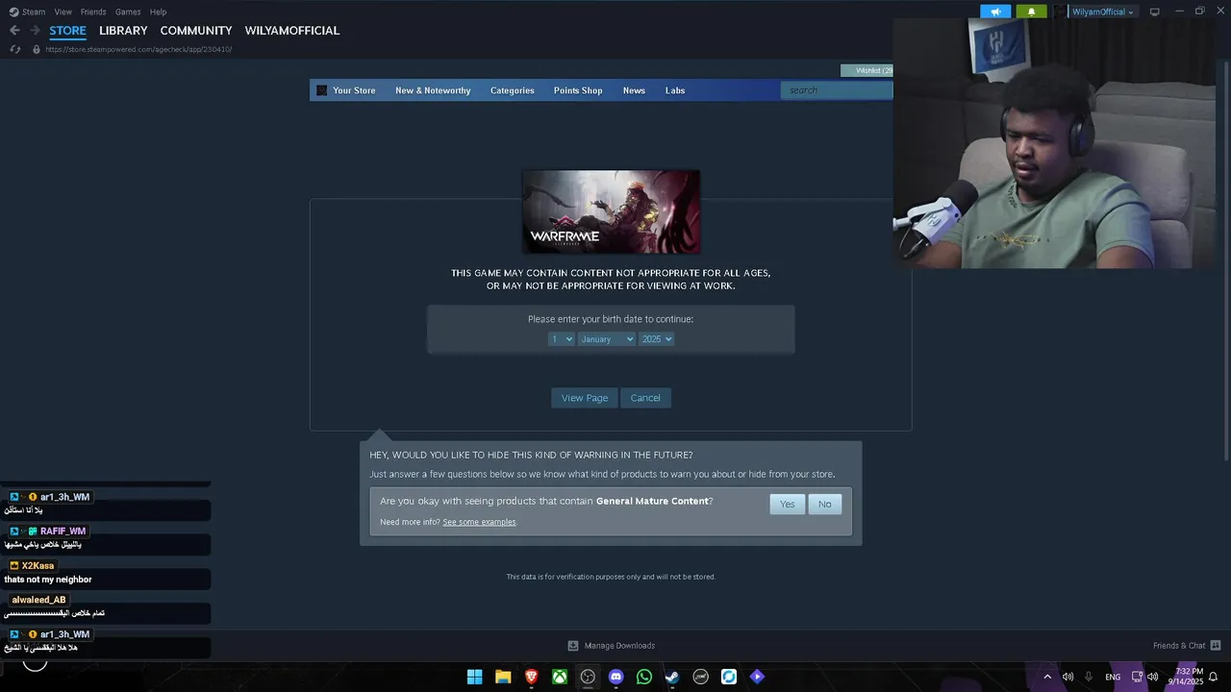This screenshot has width=1231, height=692.
Task: Open the birth year dropdown 2025
Action: pos(656,339)
